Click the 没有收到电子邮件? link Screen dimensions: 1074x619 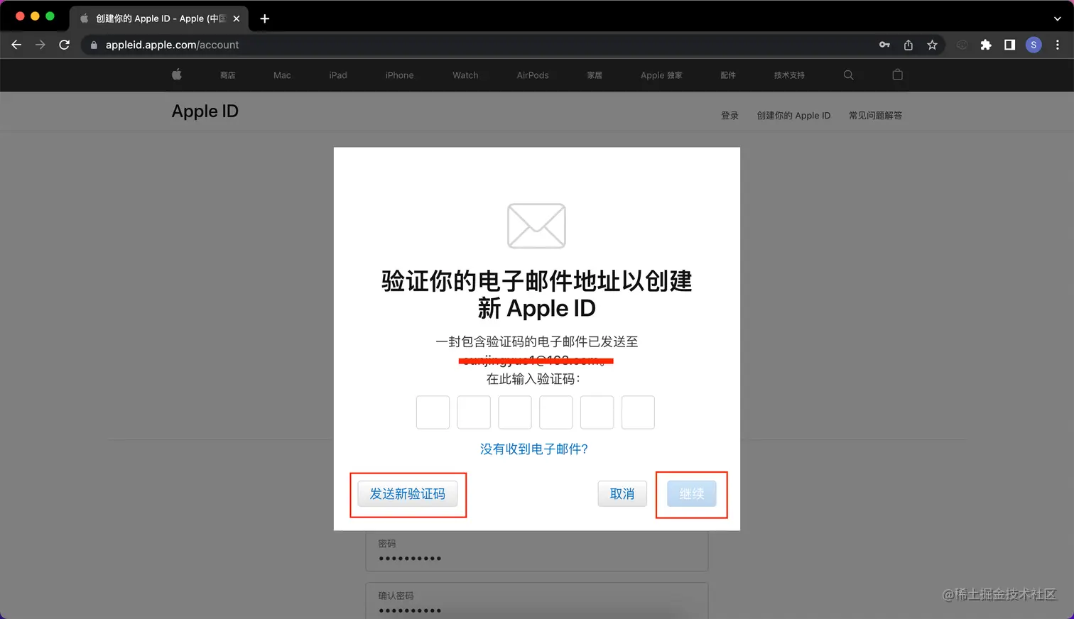click(x=534, y=449)
